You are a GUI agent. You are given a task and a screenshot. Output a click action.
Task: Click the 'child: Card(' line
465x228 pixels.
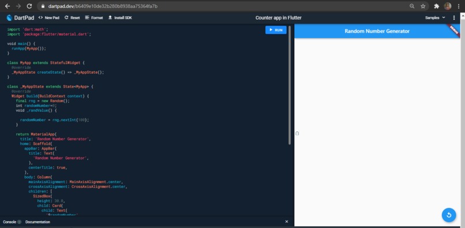(x=50, y=206)
